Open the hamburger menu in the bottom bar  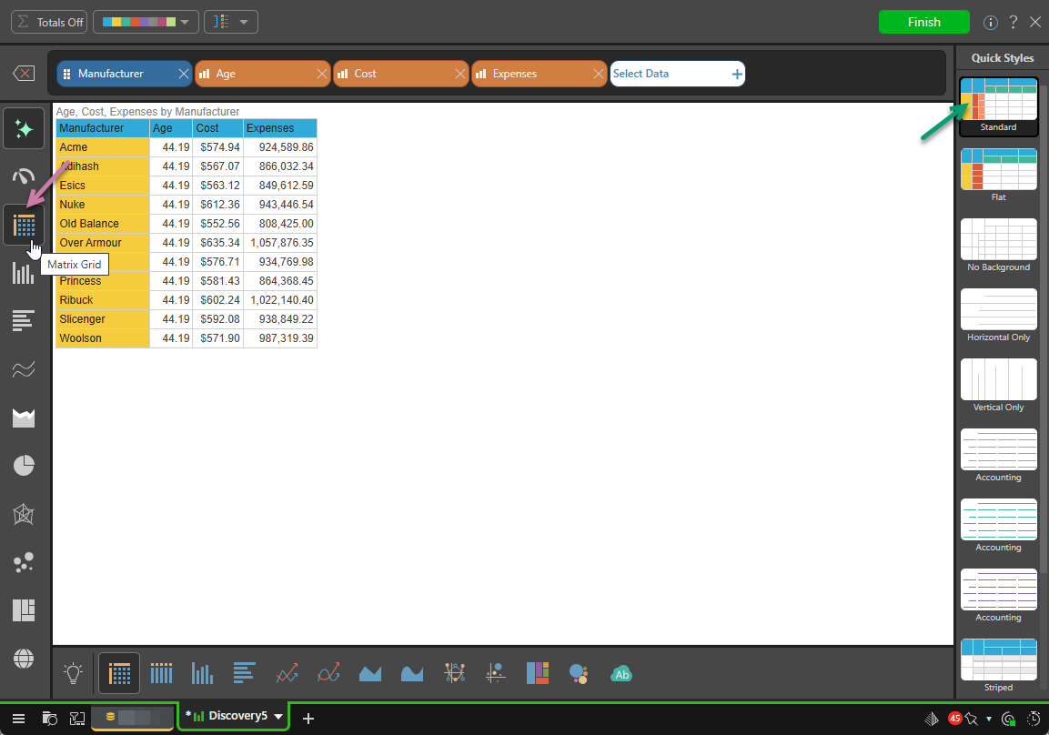[19, 719]
